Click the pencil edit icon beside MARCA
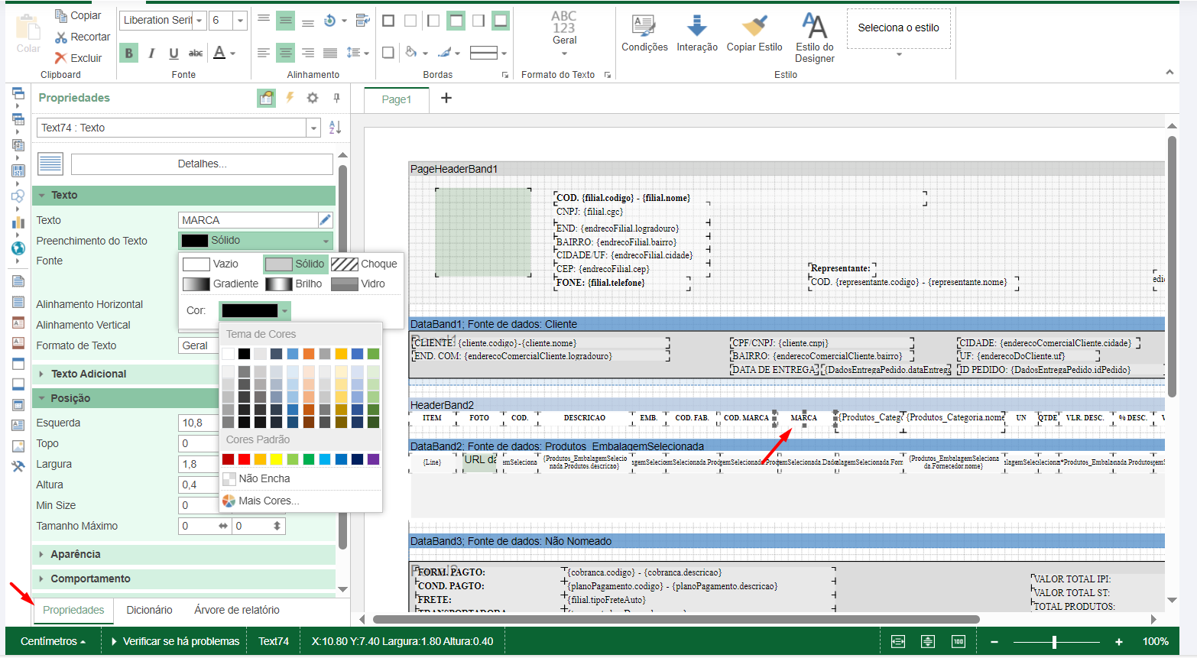This screenshot has width=1197, height=658. pyautogui.click(x=325, y=220)
